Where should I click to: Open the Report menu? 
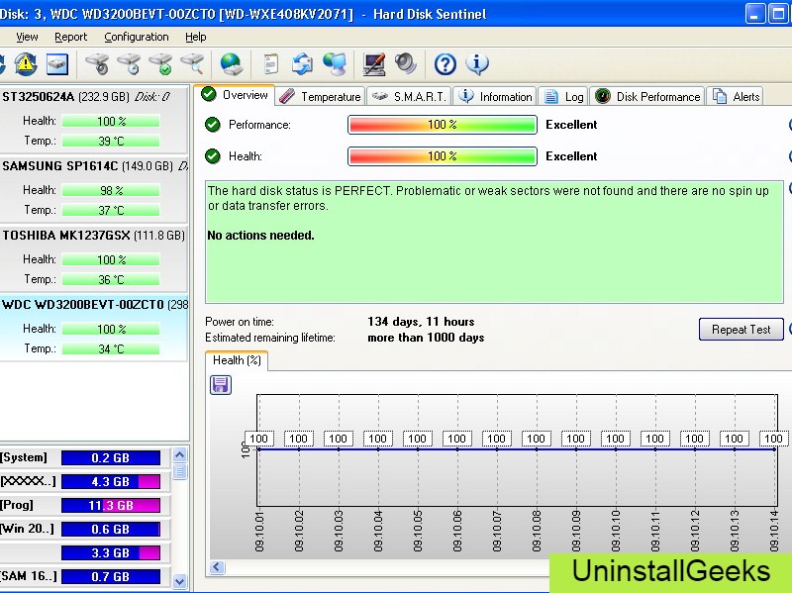click(70, 37)
